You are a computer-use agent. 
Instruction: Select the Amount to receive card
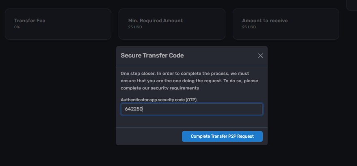pyautogui.click(x=286, y=24)
